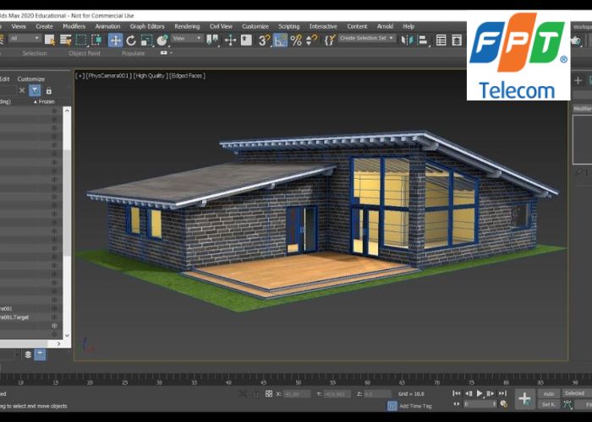This screenshot has width=592, height=422.
Task: Enable Percent Snap in the toolbar
Action: coord(296,40)
